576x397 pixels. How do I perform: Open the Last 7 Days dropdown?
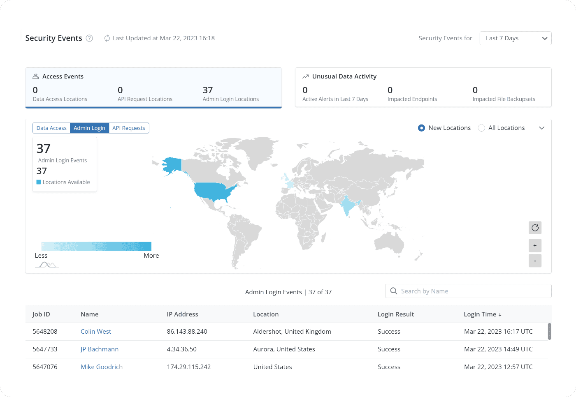515,38
